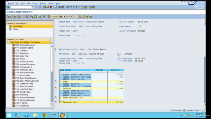The width and height of the screenshot is (211, 119).
Task: Expand the status bar system info arrow
Action: pos(171,110)
